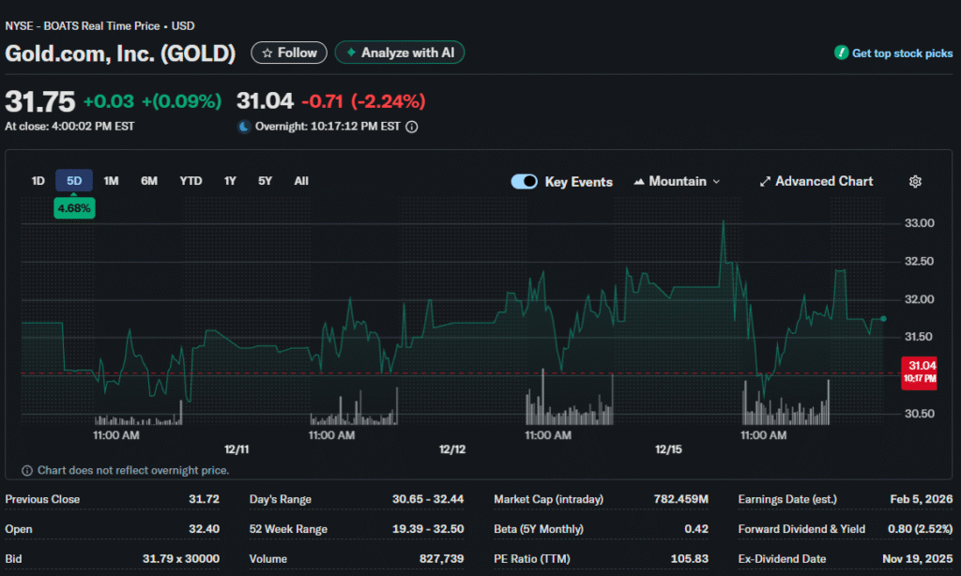The width and height of the screenshot is (961, 576).
Task: Click the chart's end-point dot marker
Action: pos(883,319)
